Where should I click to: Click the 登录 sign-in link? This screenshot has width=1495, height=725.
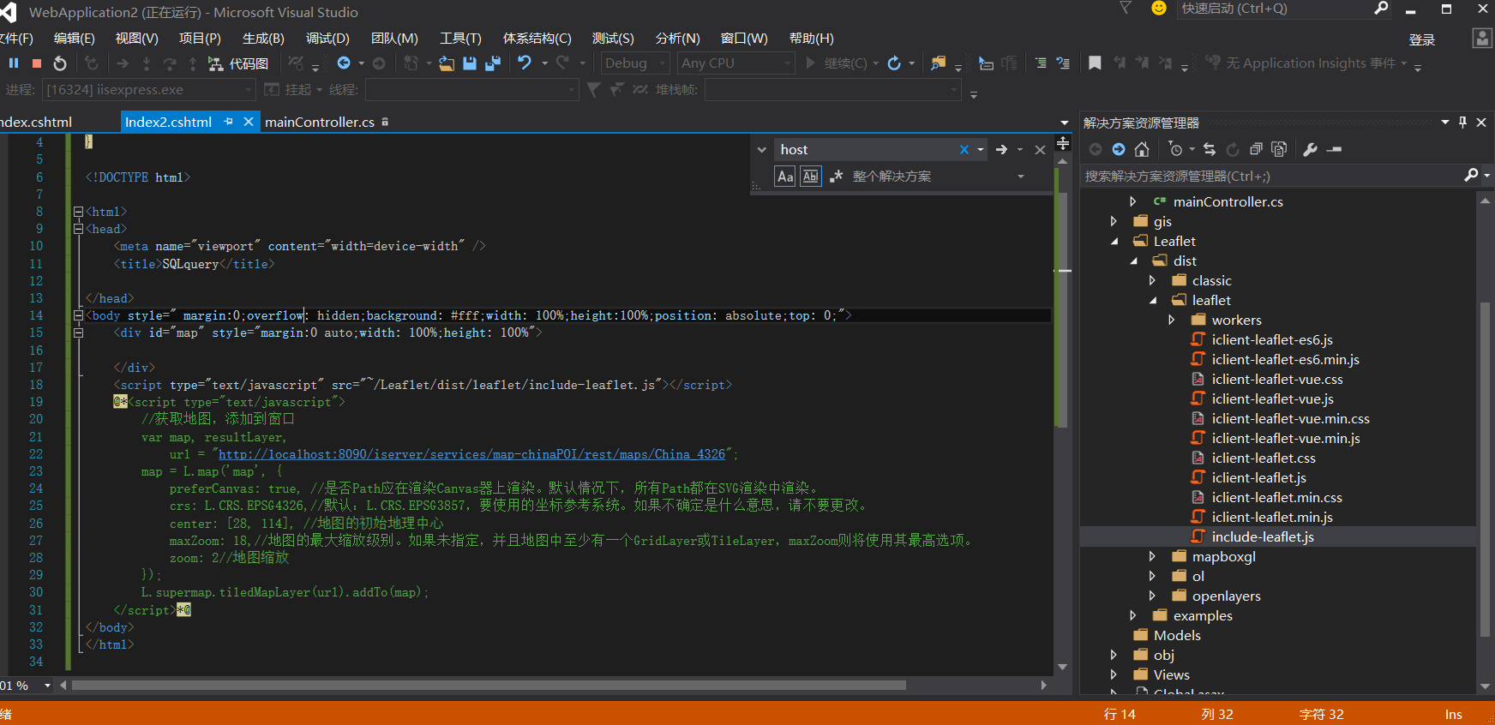point(1422,39)
